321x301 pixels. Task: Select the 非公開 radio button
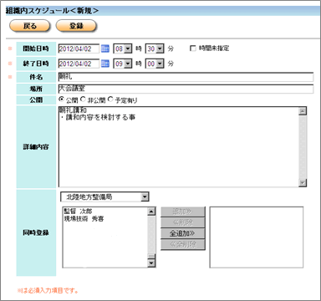(83, 99)
